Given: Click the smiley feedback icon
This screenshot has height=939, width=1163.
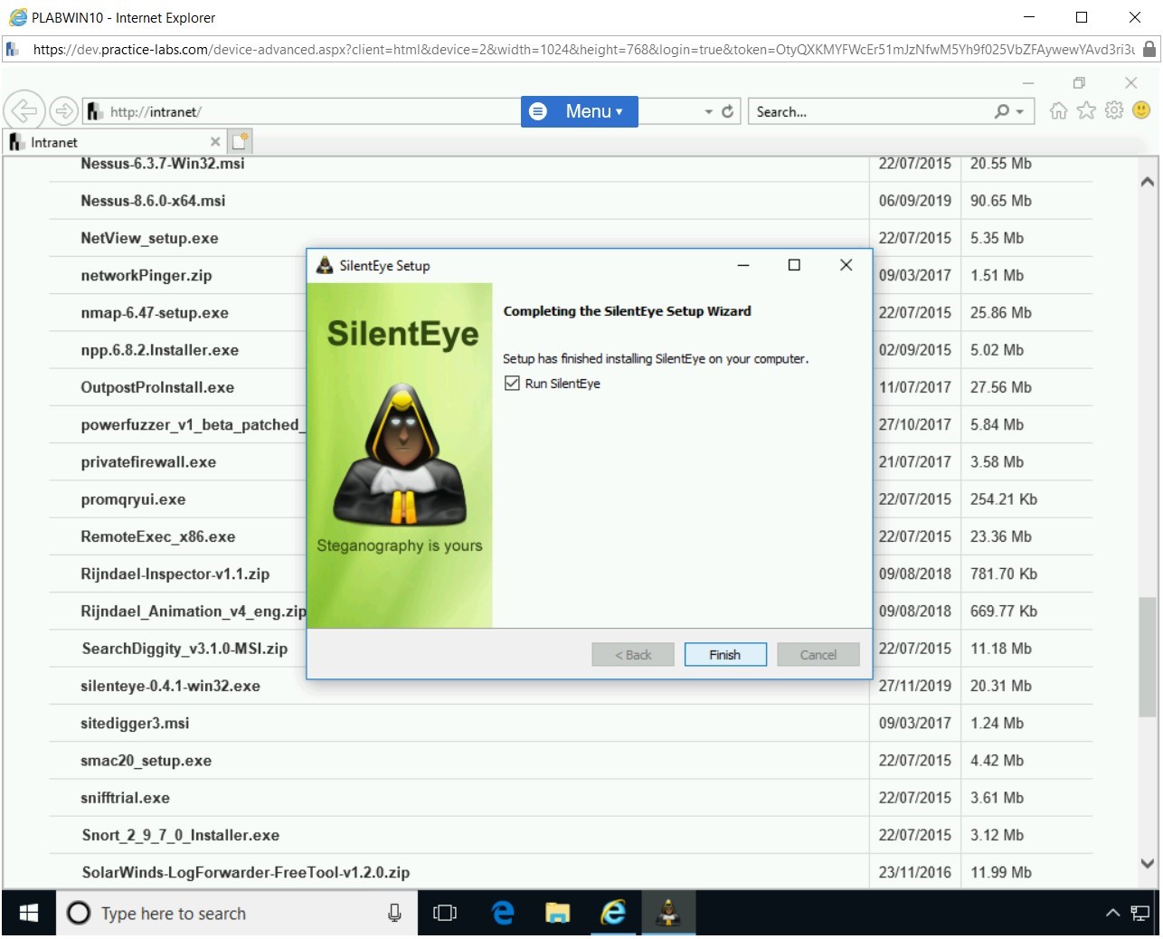Looking at the screenshot, I should [1141, 110].
